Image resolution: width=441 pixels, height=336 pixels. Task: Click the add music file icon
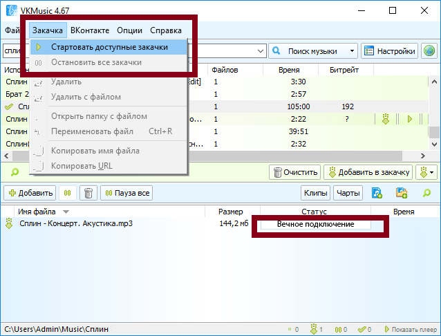[377, 193]
